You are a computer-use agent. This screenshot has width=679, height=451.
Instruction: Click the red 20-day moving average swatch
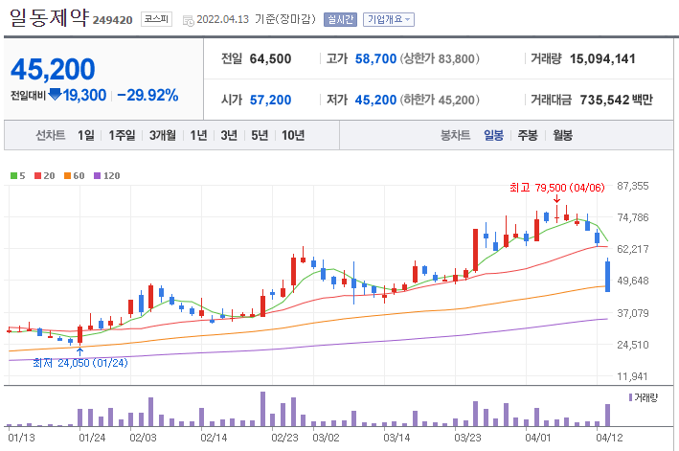(x=37, y=176)
